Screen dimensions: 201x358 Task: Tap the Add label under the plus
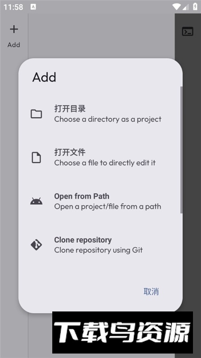tap(14, 45)
